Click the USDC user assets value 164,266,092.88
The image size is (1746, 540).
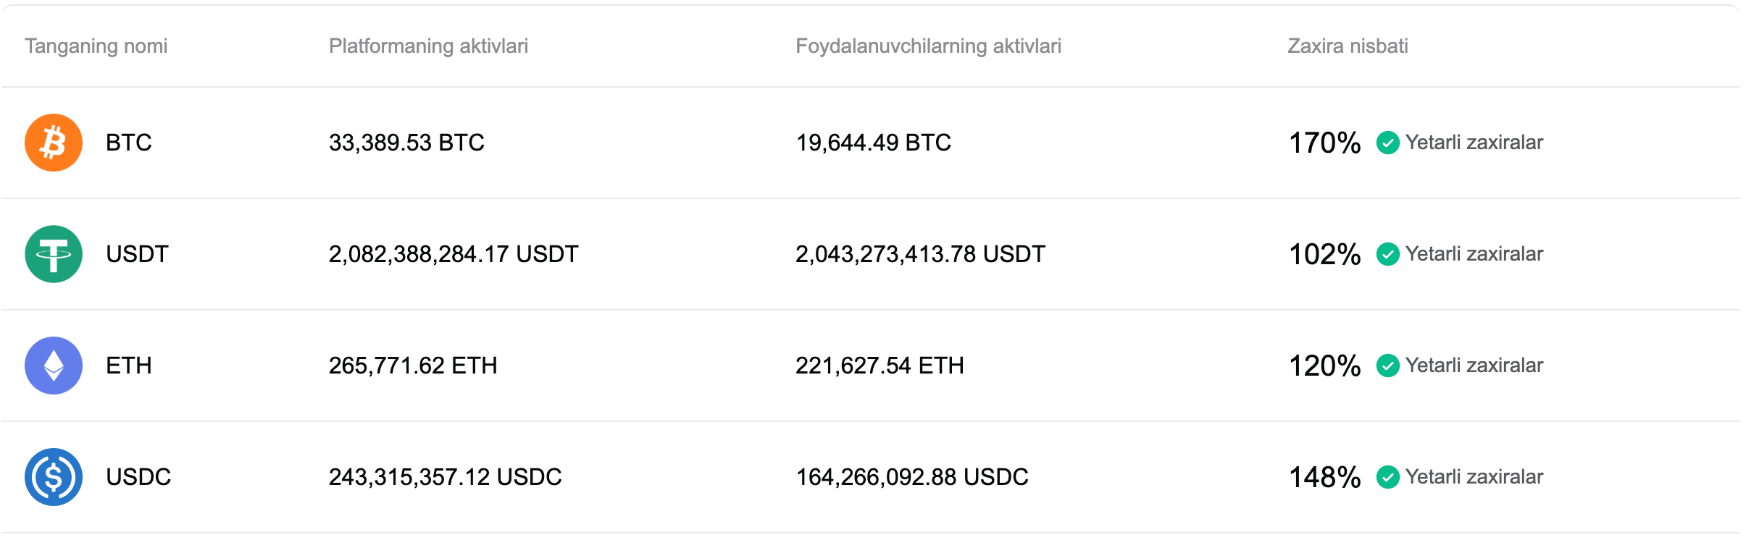[912, 477]
